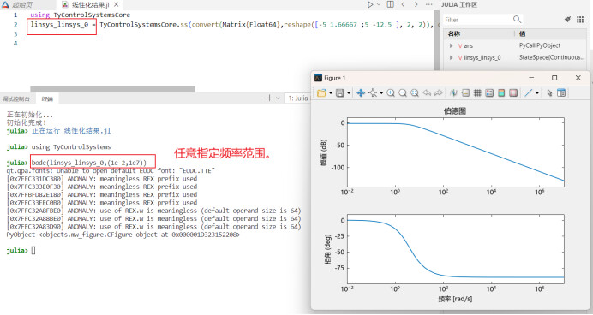Viewport: 593px width, 315px height.
Task: Select the data cursor tool
Action: click(373, 93)
